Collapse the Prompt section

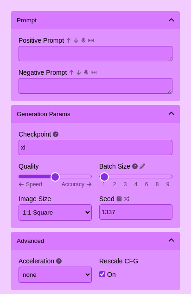tap(172, 20)
